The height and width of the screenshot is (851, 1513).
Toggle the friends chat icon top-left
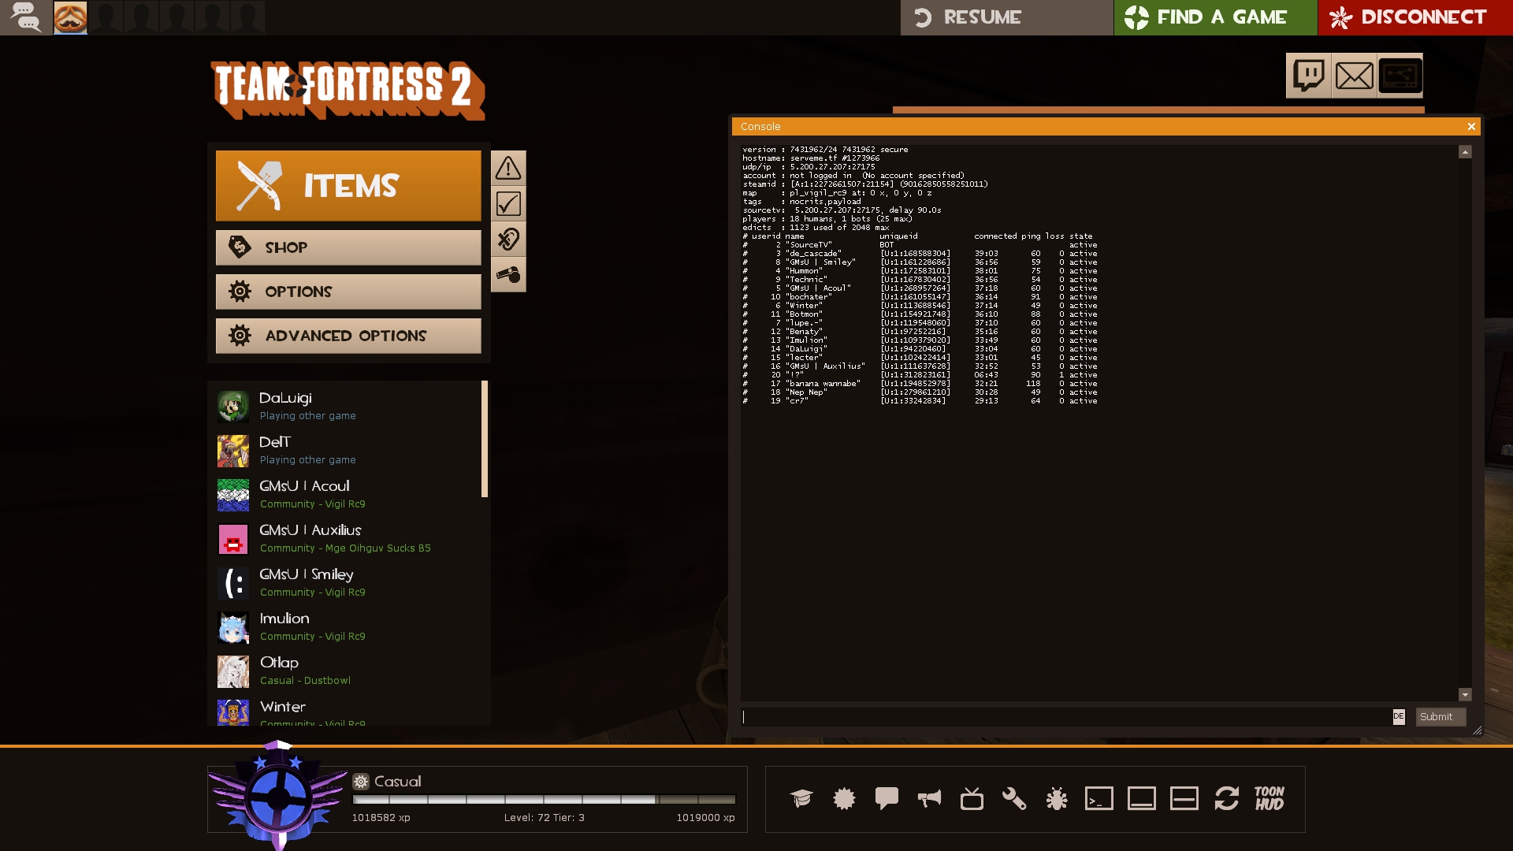coord(26,17)
